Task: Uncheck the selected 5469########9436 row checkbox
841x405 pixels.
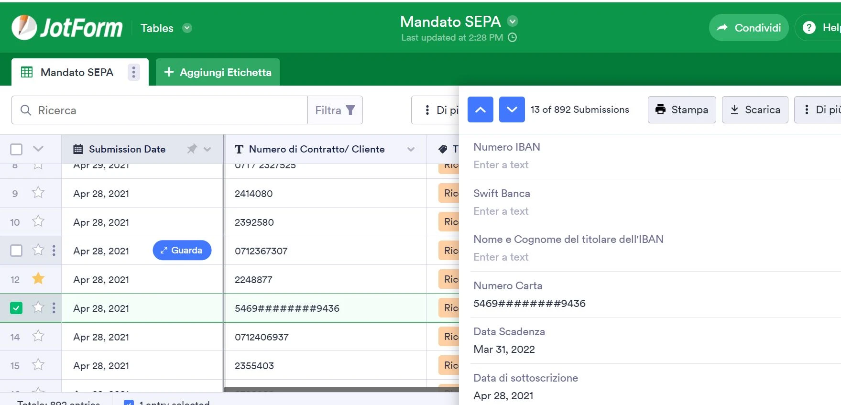Action: [x=16, y=308]
